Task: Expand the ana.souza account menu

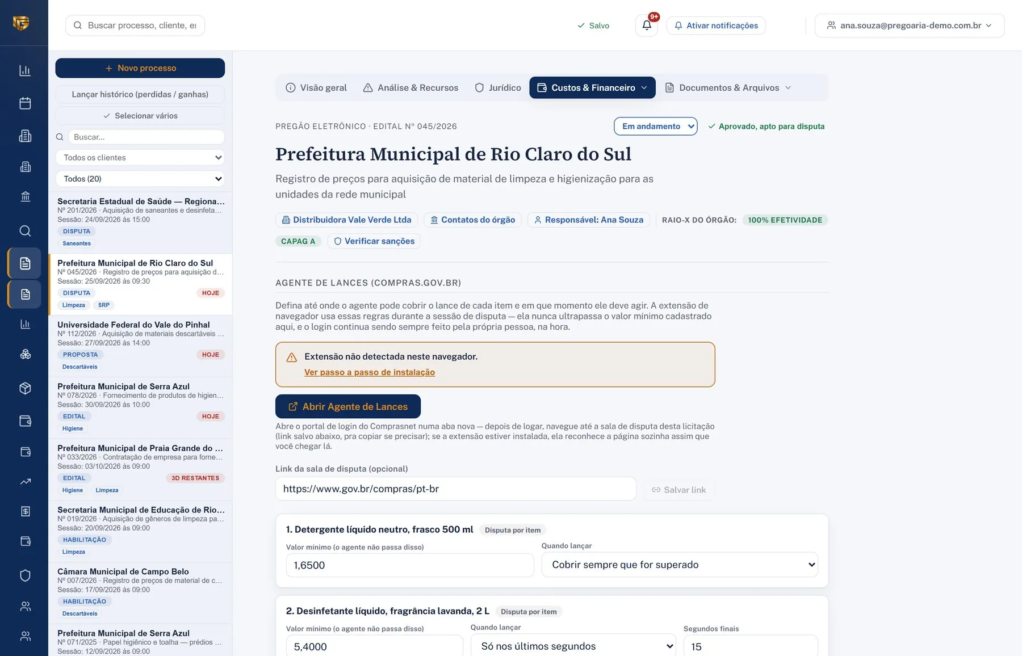Action: [x=910, y=26]
